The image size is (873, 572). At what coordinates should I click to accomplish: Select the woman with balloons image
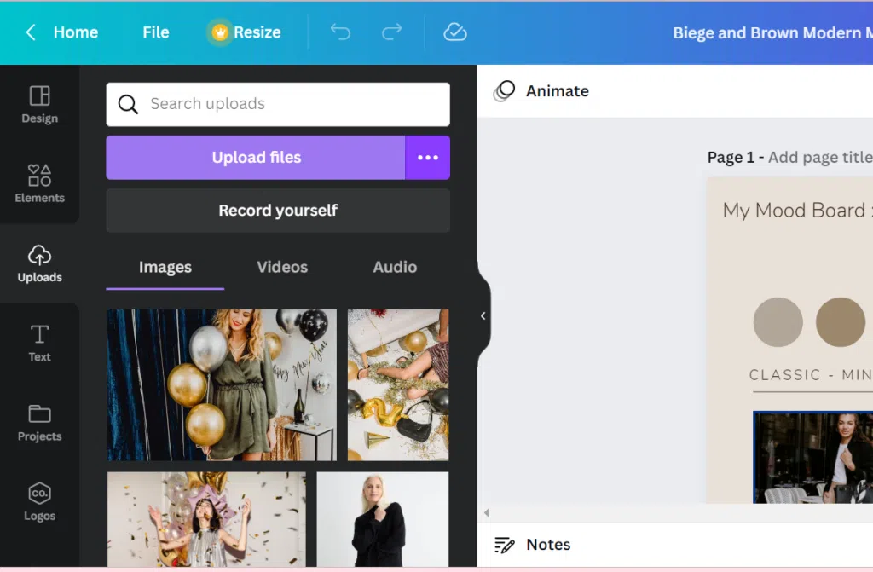click(223, 384)
